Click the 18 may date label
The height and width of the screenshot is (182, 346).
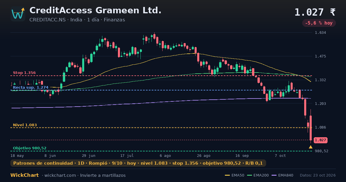(17, 156)
